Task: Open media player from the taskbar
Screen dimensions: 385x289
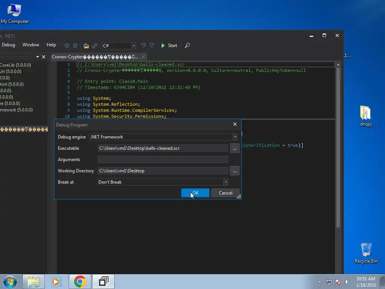Action: point(56,281)
